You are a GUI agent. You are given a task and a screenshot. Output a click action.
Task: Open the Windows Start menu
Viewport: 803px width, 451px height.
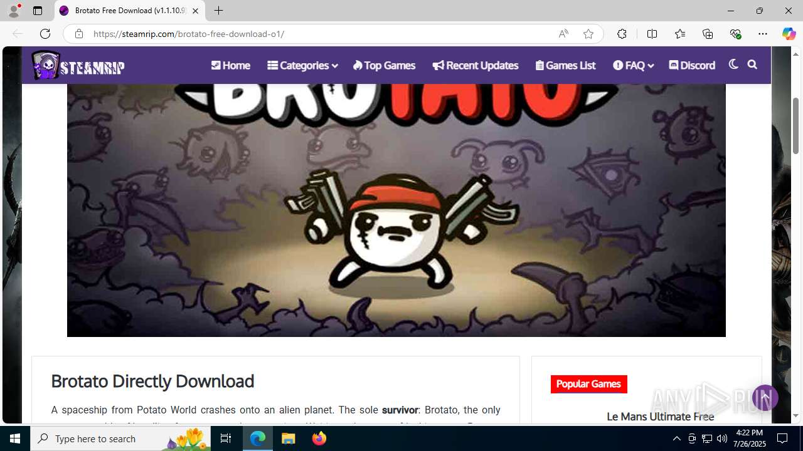15,438
